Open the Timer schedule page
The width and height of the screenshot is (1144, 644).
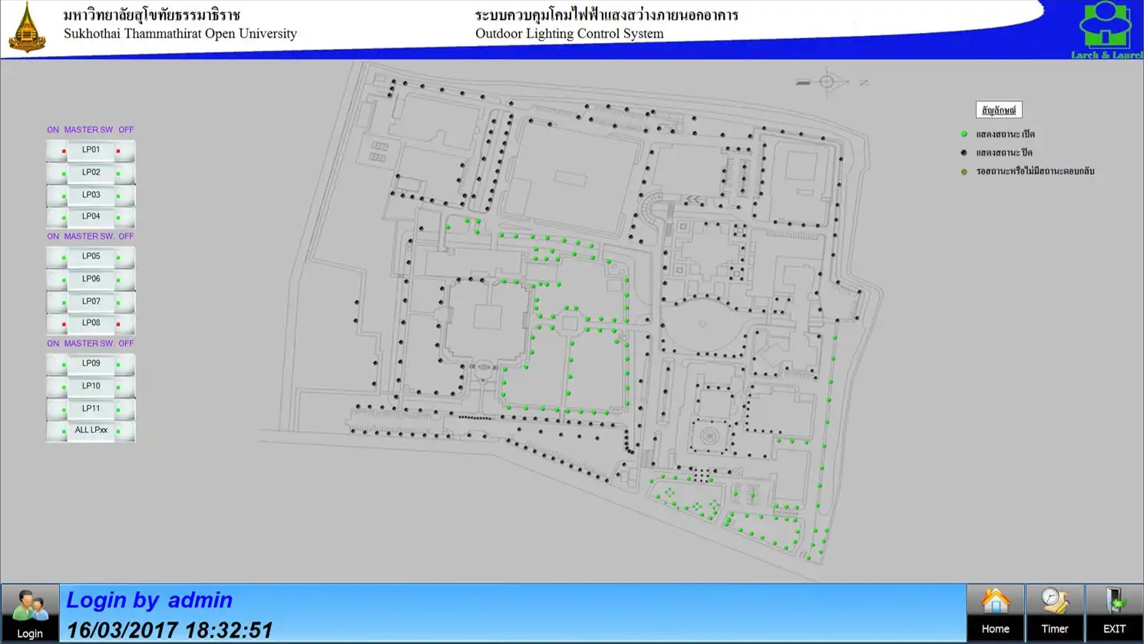(1054, 612)
